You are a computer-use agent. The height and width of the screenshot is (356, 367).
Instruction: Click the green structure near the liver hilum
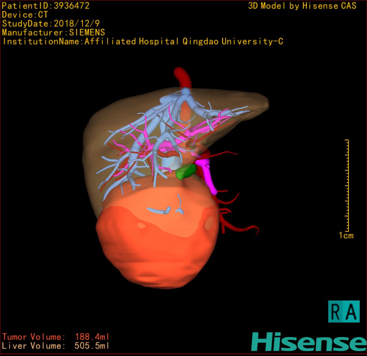coord(186,172)
